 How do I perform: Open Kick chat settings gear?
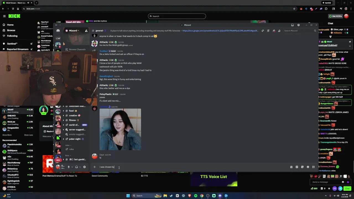(329, 188)
